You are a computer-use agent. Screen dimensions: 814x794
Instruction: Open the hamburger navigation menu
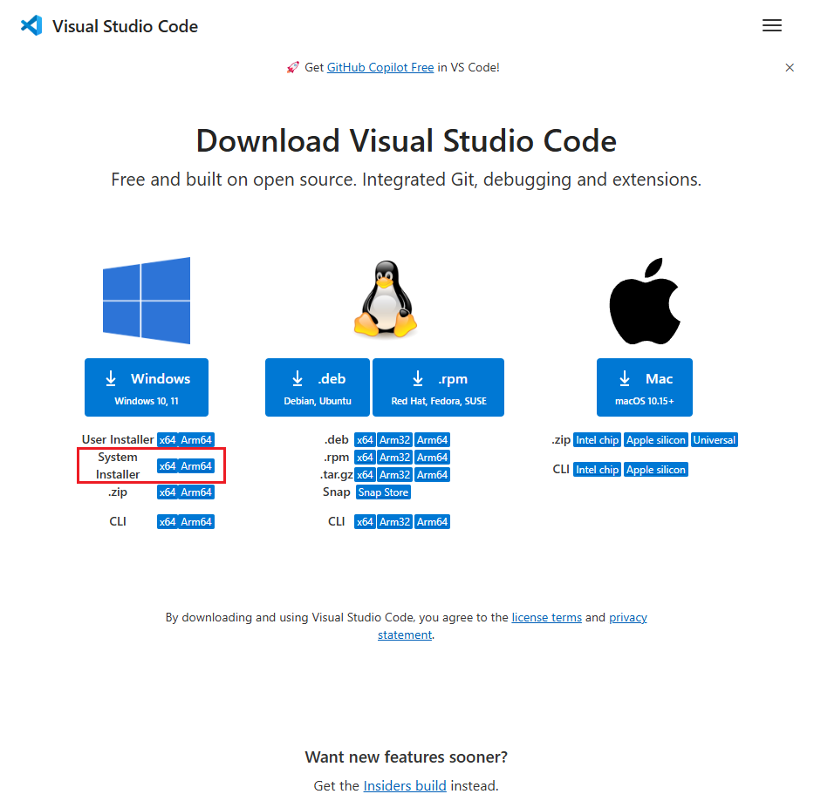point(771,25)
